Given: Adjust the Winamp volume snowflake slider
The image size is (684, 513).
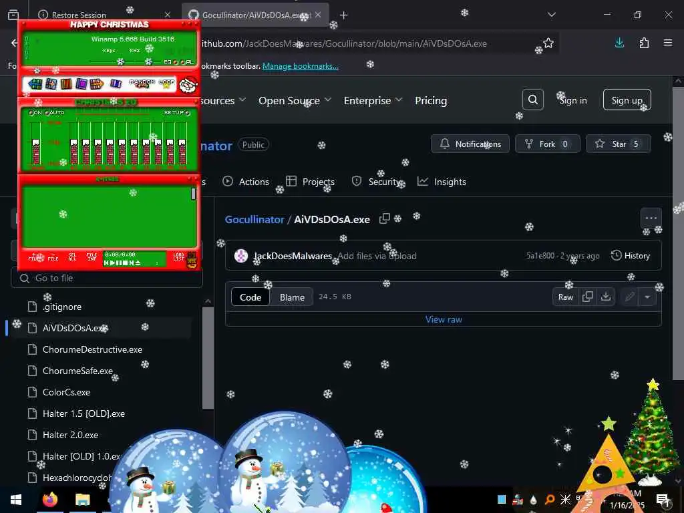Looking at the screenshot, I should (x=120, y=61).
